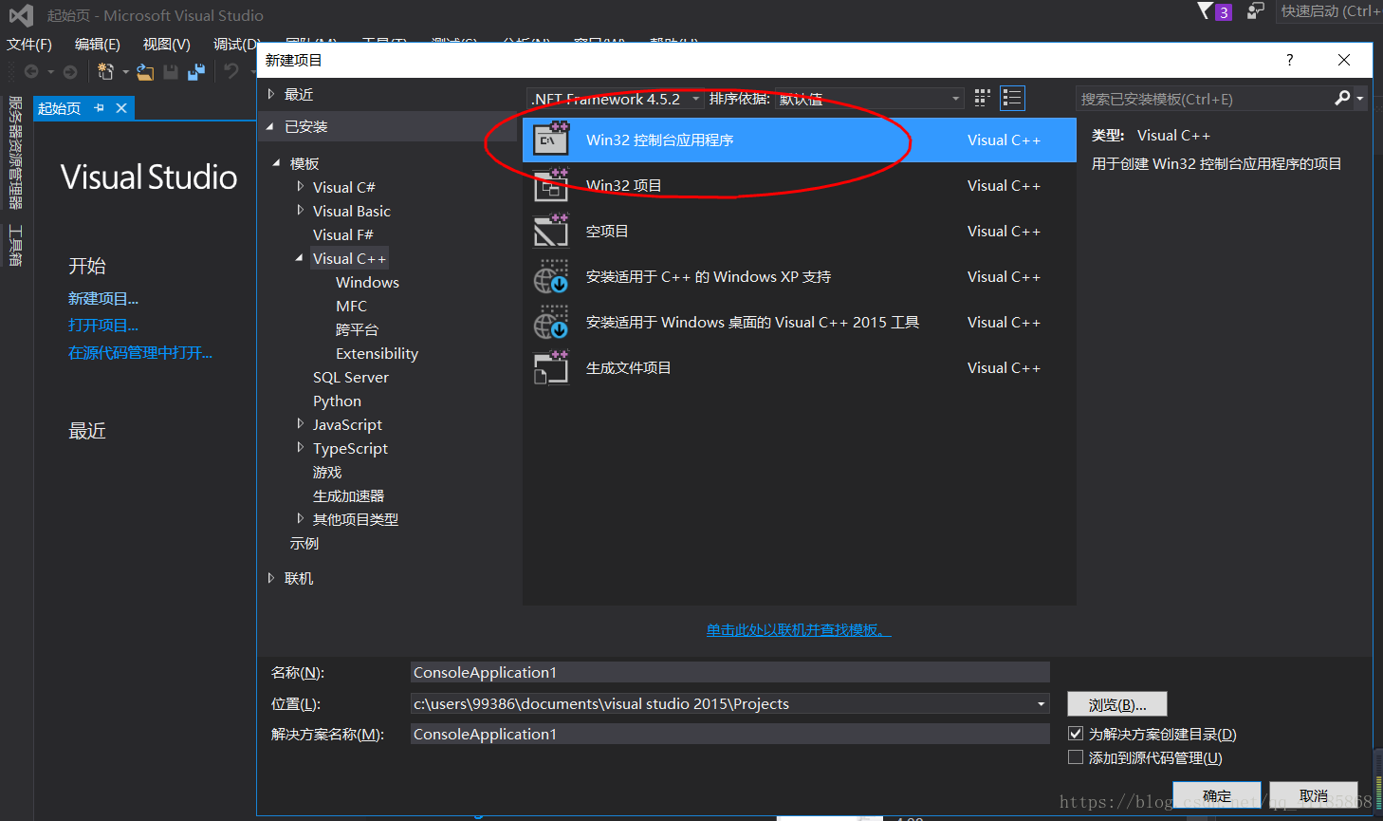Image resolution: width=1383 pixels, height=821 pixels.
Task: Expand the JavaScript node
Action: tap(300, 424)
